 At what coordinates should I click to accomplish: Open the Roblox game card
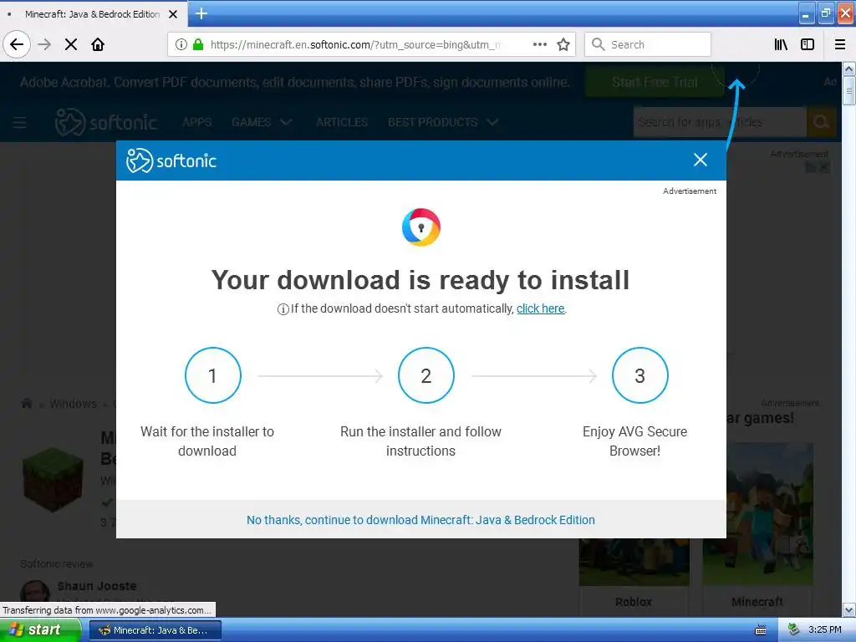click(634, 576)
